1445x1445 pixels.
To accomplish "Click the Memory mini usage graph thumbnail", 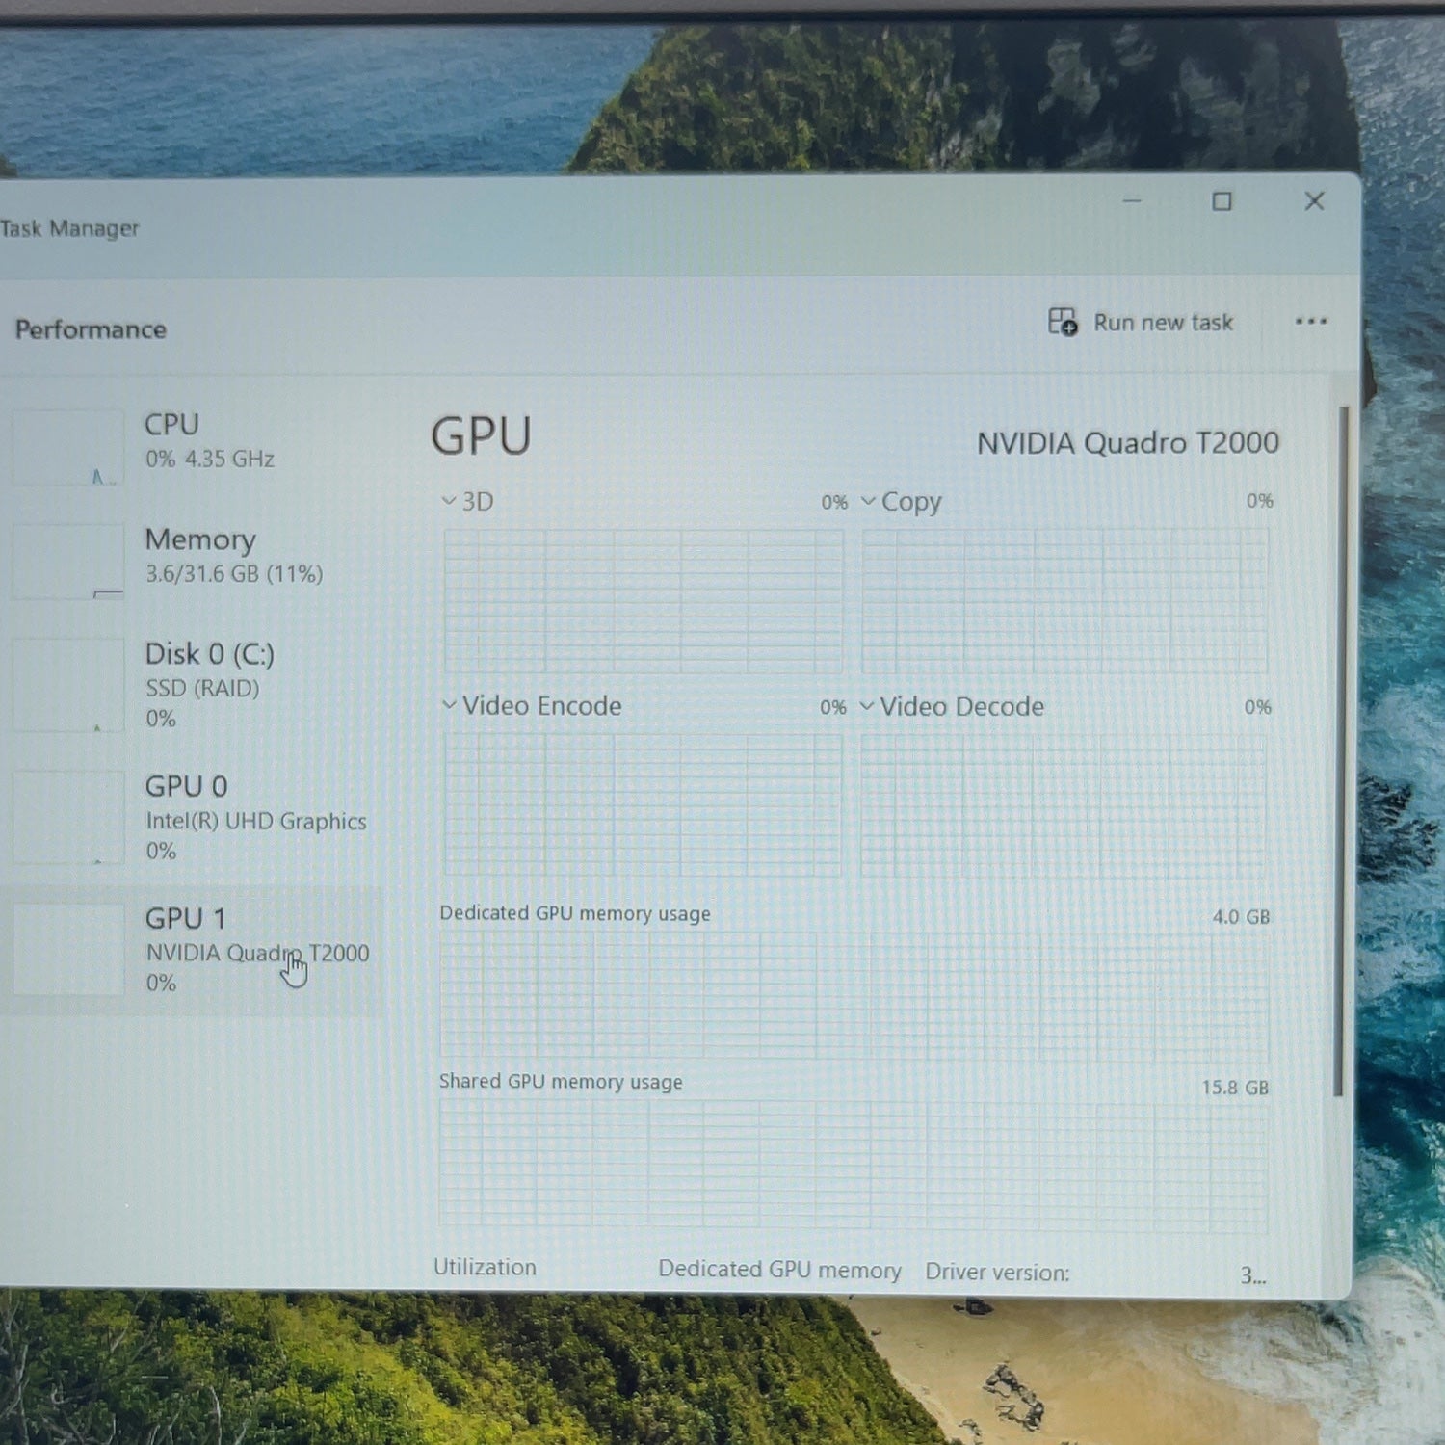I will 67,561.
